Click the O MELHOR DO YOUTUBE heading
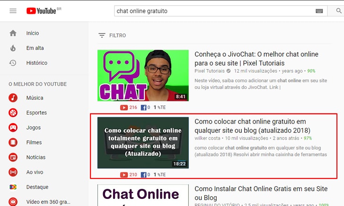 pos(38,84)
